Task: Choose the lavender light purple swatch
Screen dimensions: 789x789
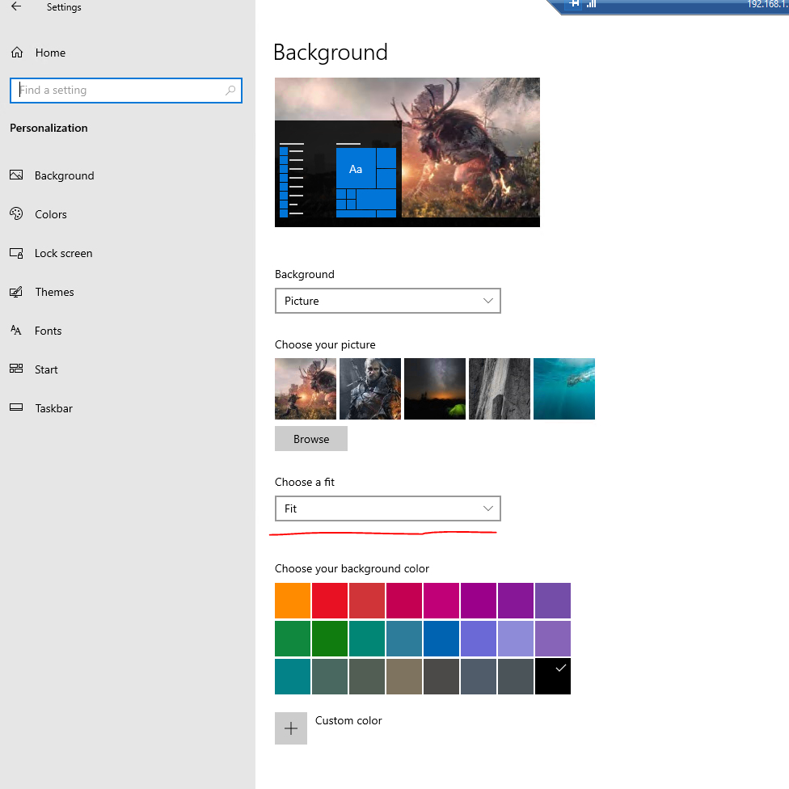Action: 516,639
